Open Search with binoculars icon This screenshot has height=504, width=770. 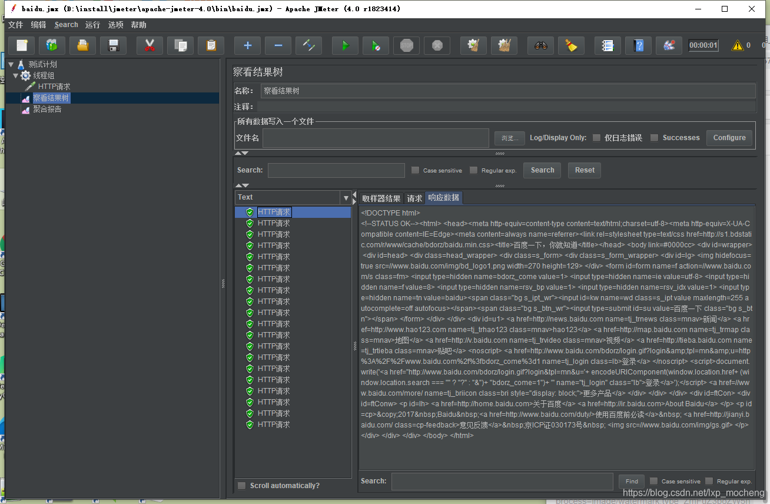click(540, 45)
